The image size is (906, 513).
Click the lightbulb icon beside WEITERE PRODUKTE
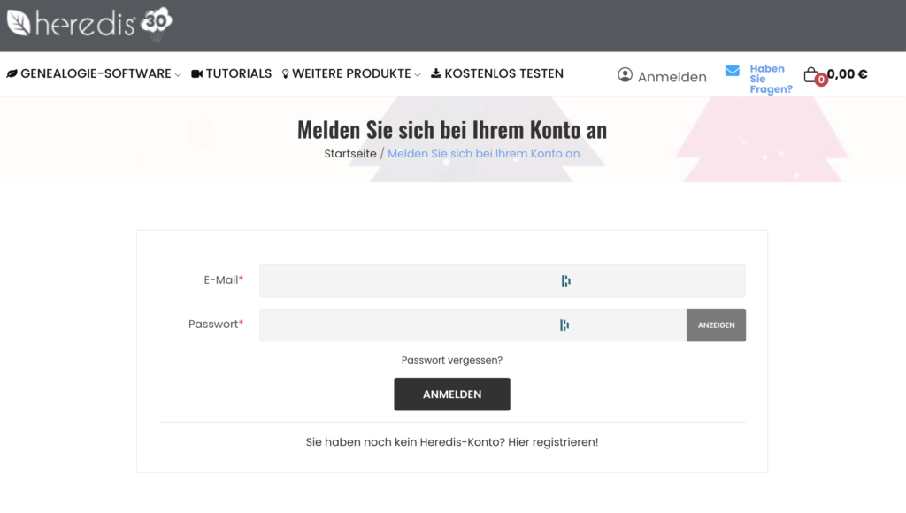pos(286,73)
